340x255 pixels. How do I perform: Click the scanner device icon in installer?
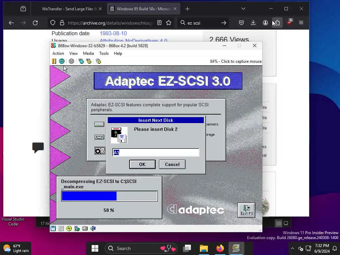point(99,124)
